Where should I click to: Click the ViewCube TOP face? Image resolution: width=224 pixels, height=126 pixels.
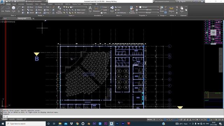pyautogui.click(x=213, y=33)
